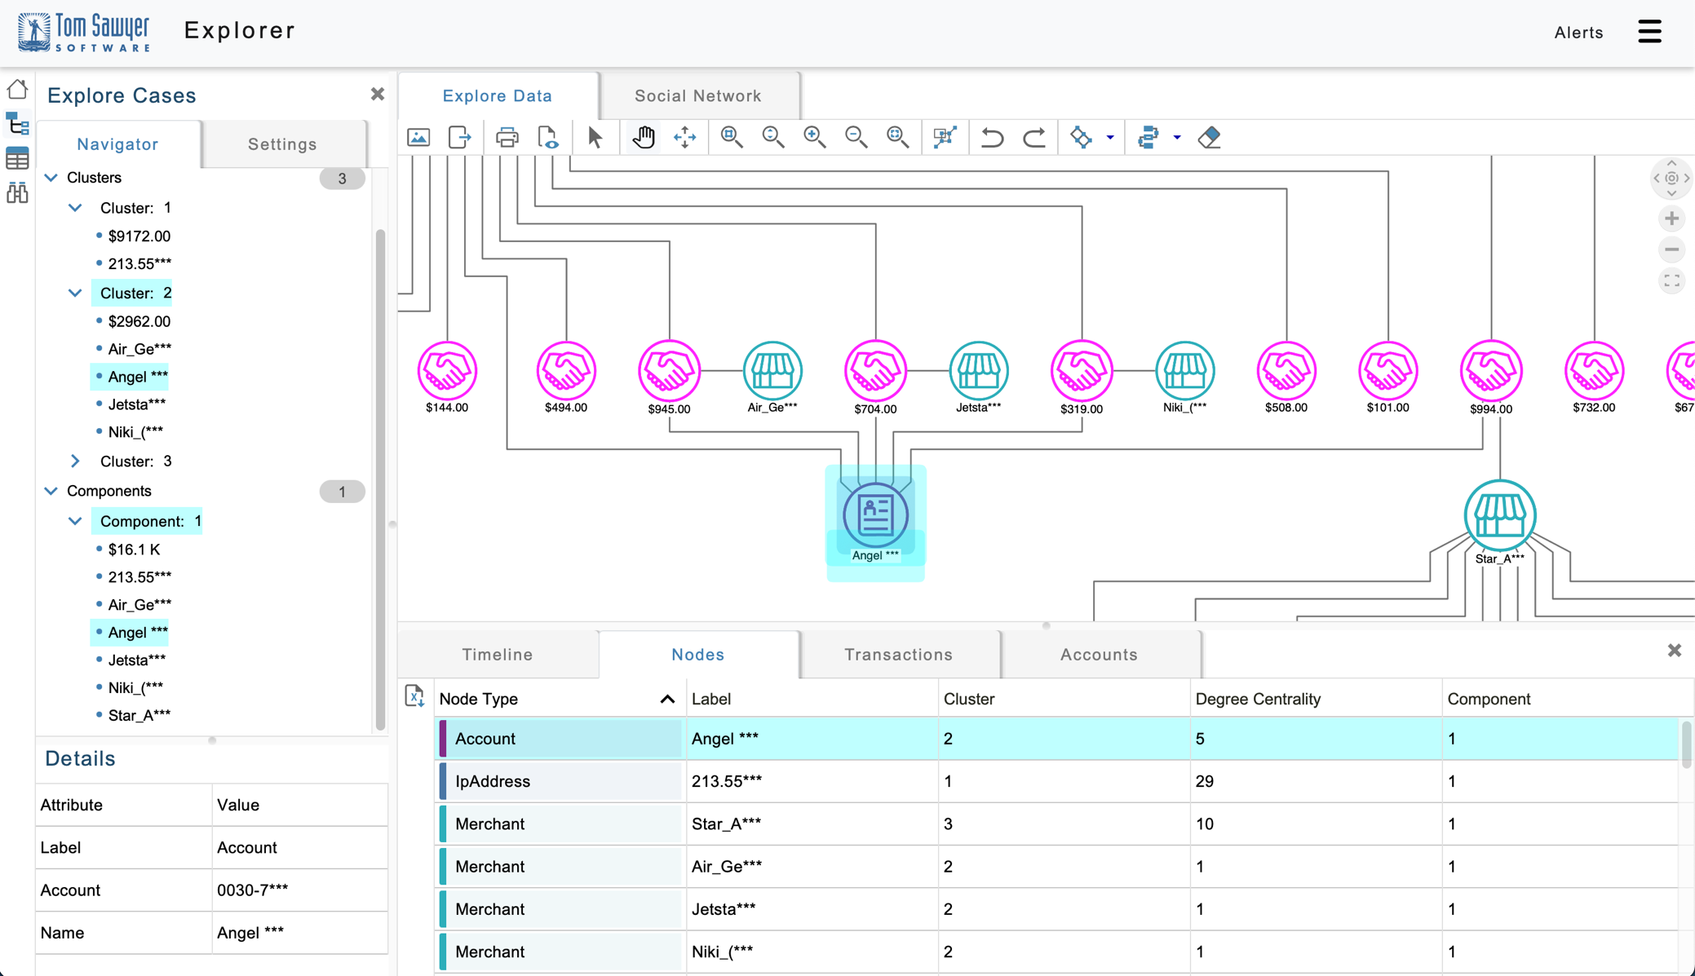Image resolution: width=1695 pixels, height=976 pixels.
Task: Select the pointer arrow tool
Action: [x=595, y=137]
